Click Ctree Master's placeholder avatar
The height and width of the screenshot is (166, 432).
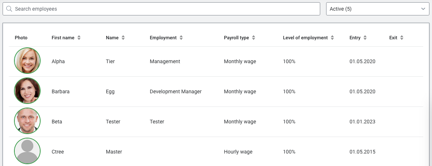27,151
